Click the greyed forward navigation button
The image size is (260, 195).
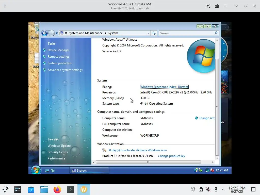coord(52,33)
